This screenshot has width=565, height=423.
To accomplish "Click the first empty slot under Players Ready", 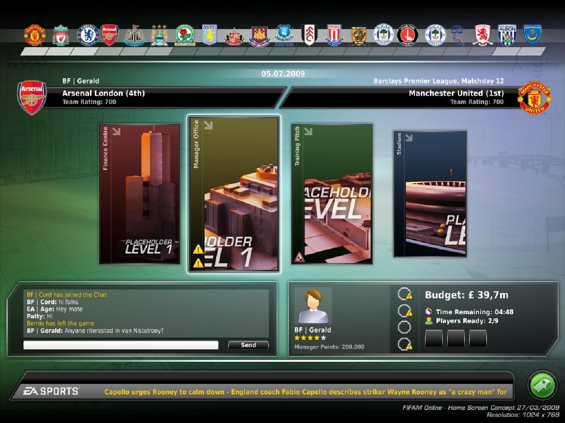I will (433, 338).
